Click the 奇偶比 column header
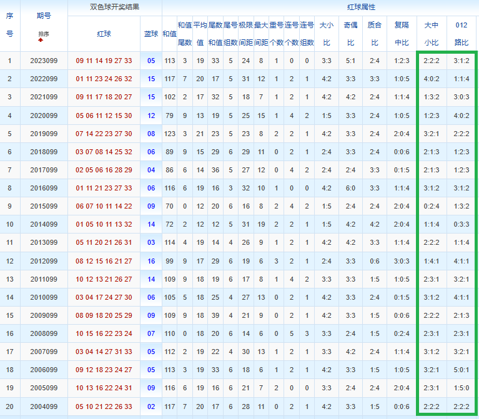This screenshot has height=419, width=479. point(350,34)
